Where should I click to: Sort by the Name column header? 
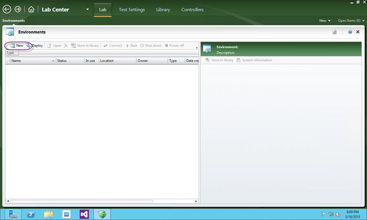point(32,61)
